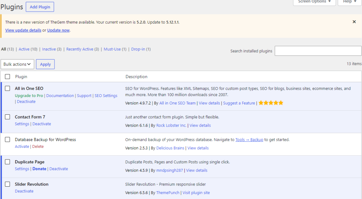Image resolution: width=362 pixels, height=199 pixels.
Task: Select the Duplicate Page checkbox
Action: click(7, 162)
